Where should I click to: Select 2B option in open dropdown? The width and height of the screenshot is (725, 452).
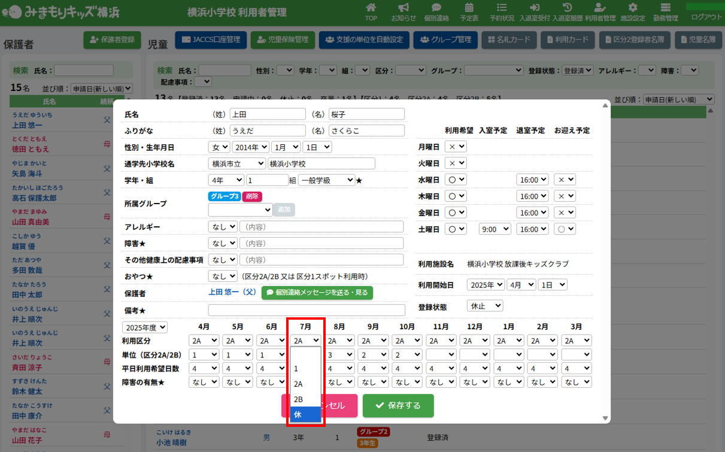click(x=306, y=399)
